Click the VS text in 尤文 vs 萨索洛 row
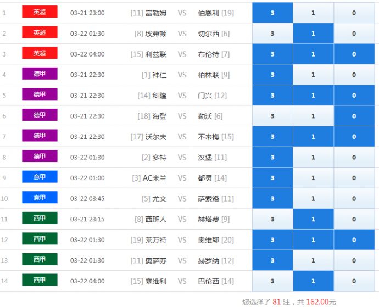 click(x=182, y=198)
